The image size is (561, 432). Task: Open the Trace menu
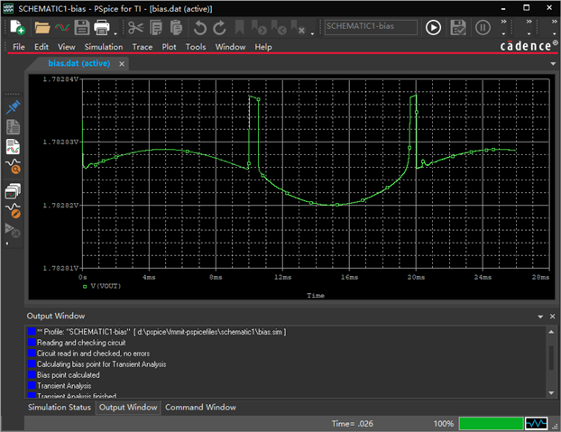pos(143,47)
